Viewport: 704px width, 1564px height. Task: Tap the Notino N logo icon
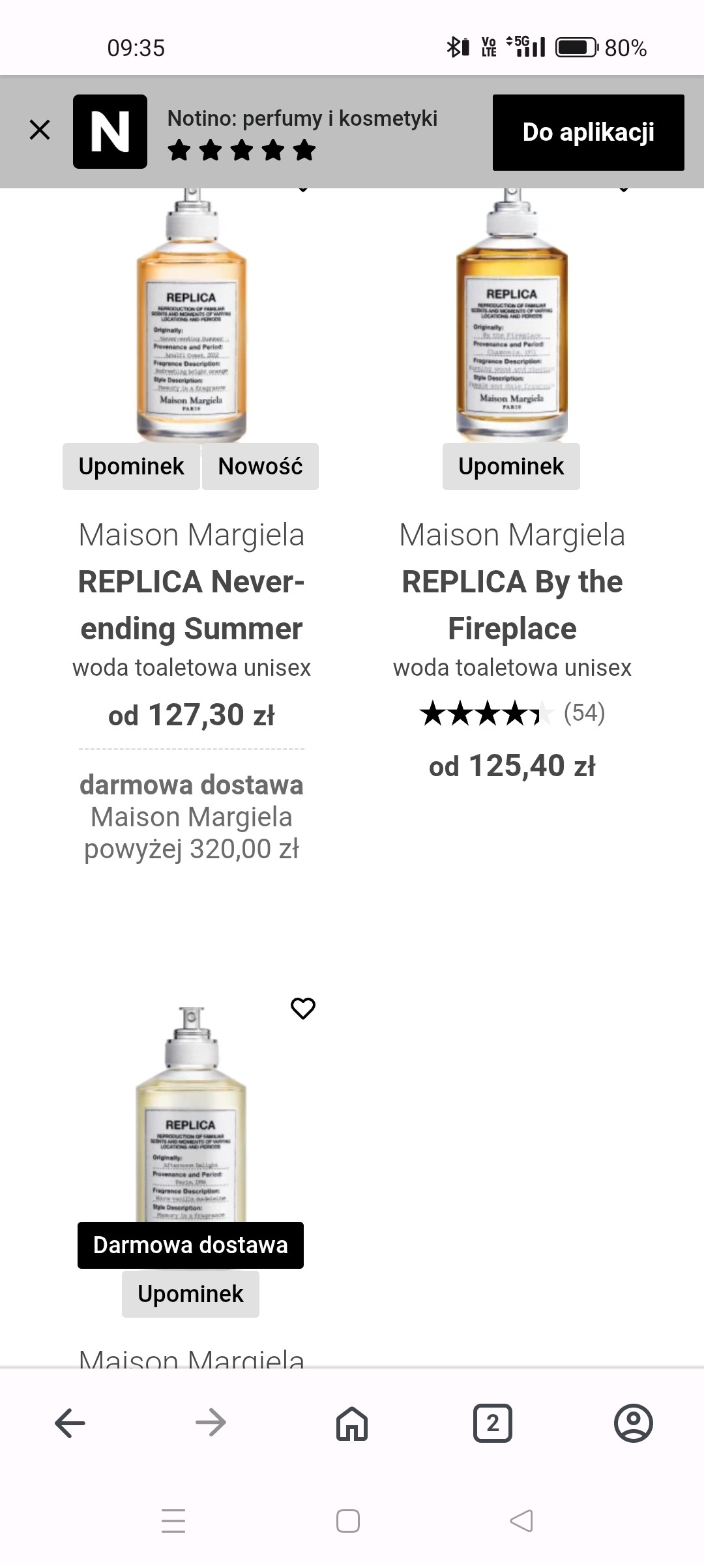pos(110,132)
